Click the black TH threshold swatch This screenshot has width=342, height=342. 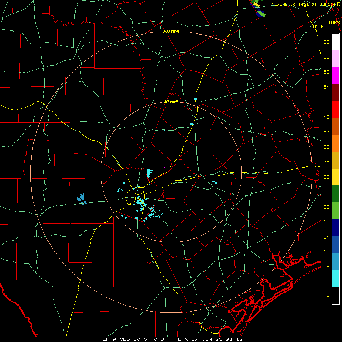(x=336, y=296)
